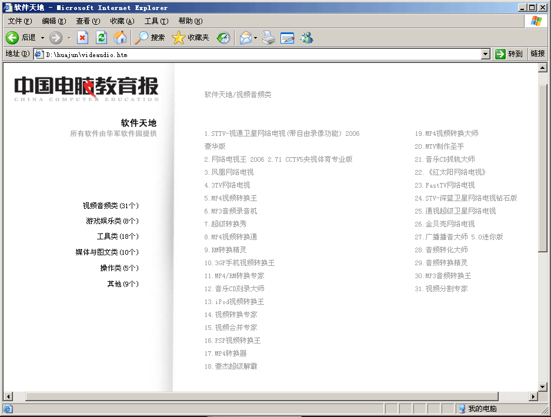Click the vertical scrollbar down arrow
This screenshot has width=551, height=417.
[x=543, y=387]
